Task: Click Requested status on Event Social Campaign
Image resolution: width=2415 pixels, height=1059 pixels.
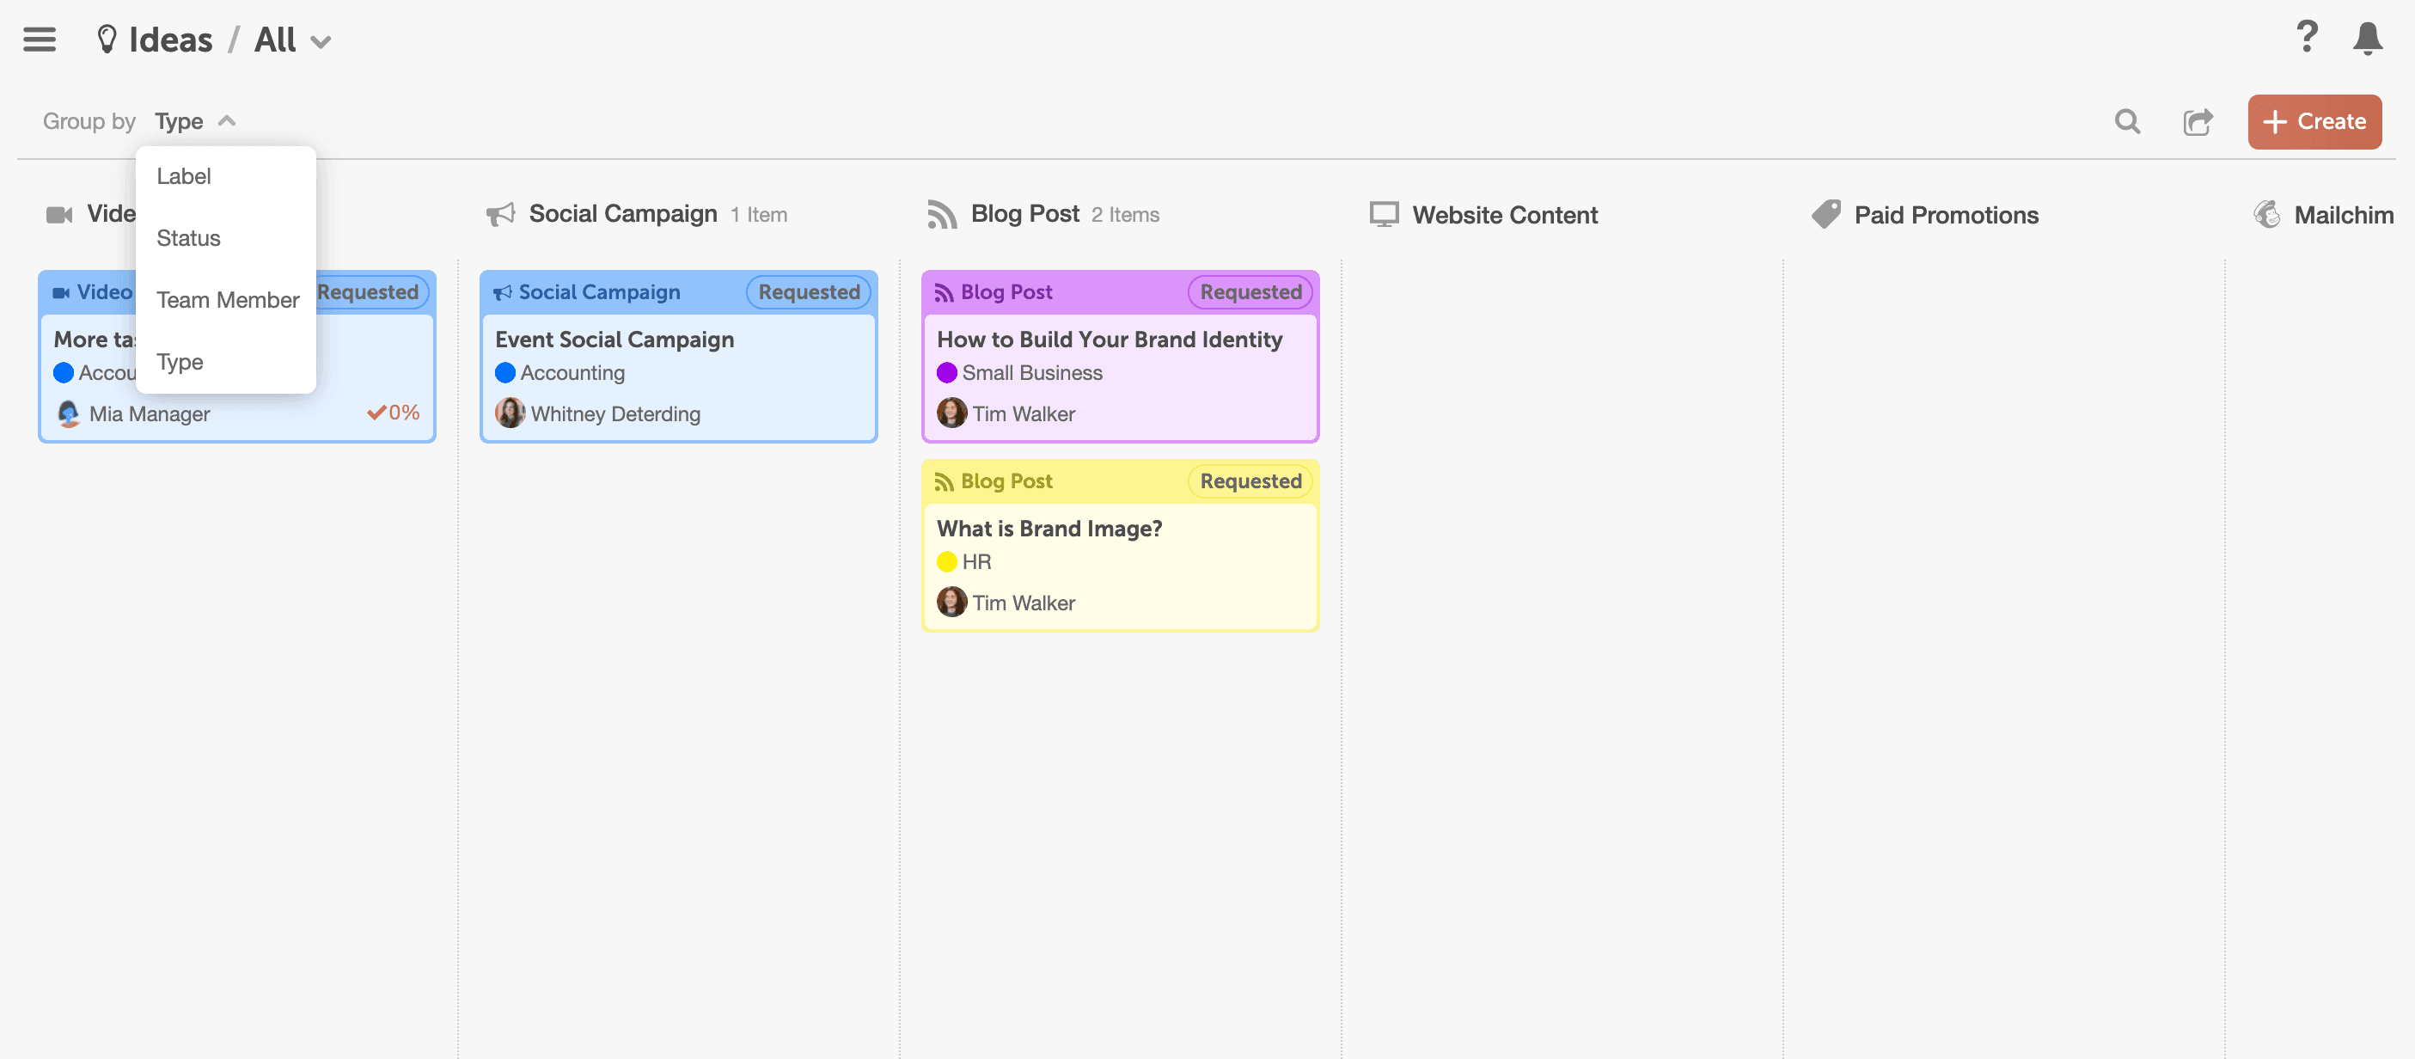Action: (808, 292)
